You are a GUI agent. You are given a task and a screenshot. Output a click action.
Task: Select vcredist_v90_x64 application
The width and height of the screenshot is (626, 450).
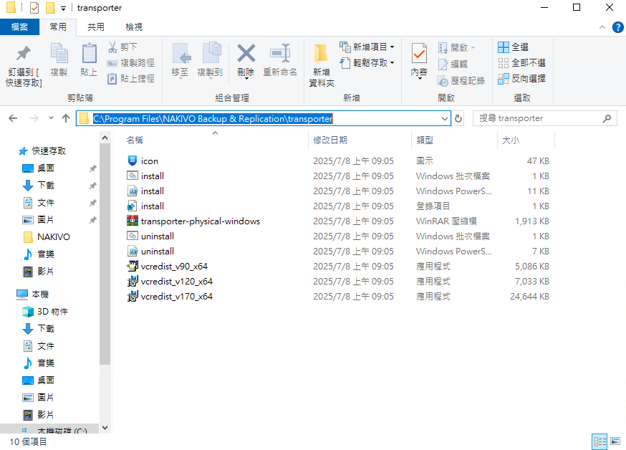click(174, 267)
